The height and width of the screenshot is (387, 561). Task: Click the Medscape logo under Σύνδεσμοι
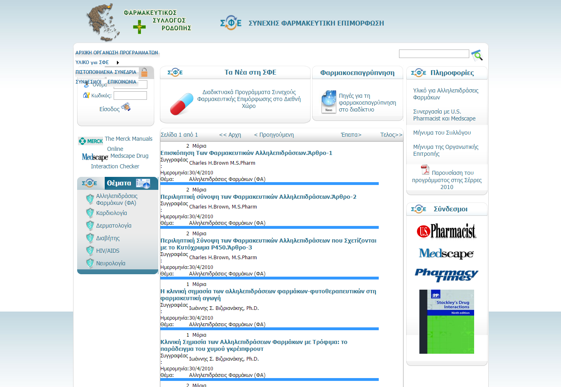tap(446, 254)
